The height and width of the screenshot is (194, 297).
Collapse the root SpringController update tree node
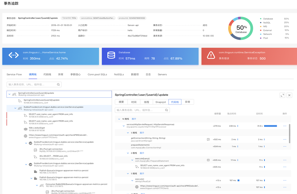coord(9,94)
